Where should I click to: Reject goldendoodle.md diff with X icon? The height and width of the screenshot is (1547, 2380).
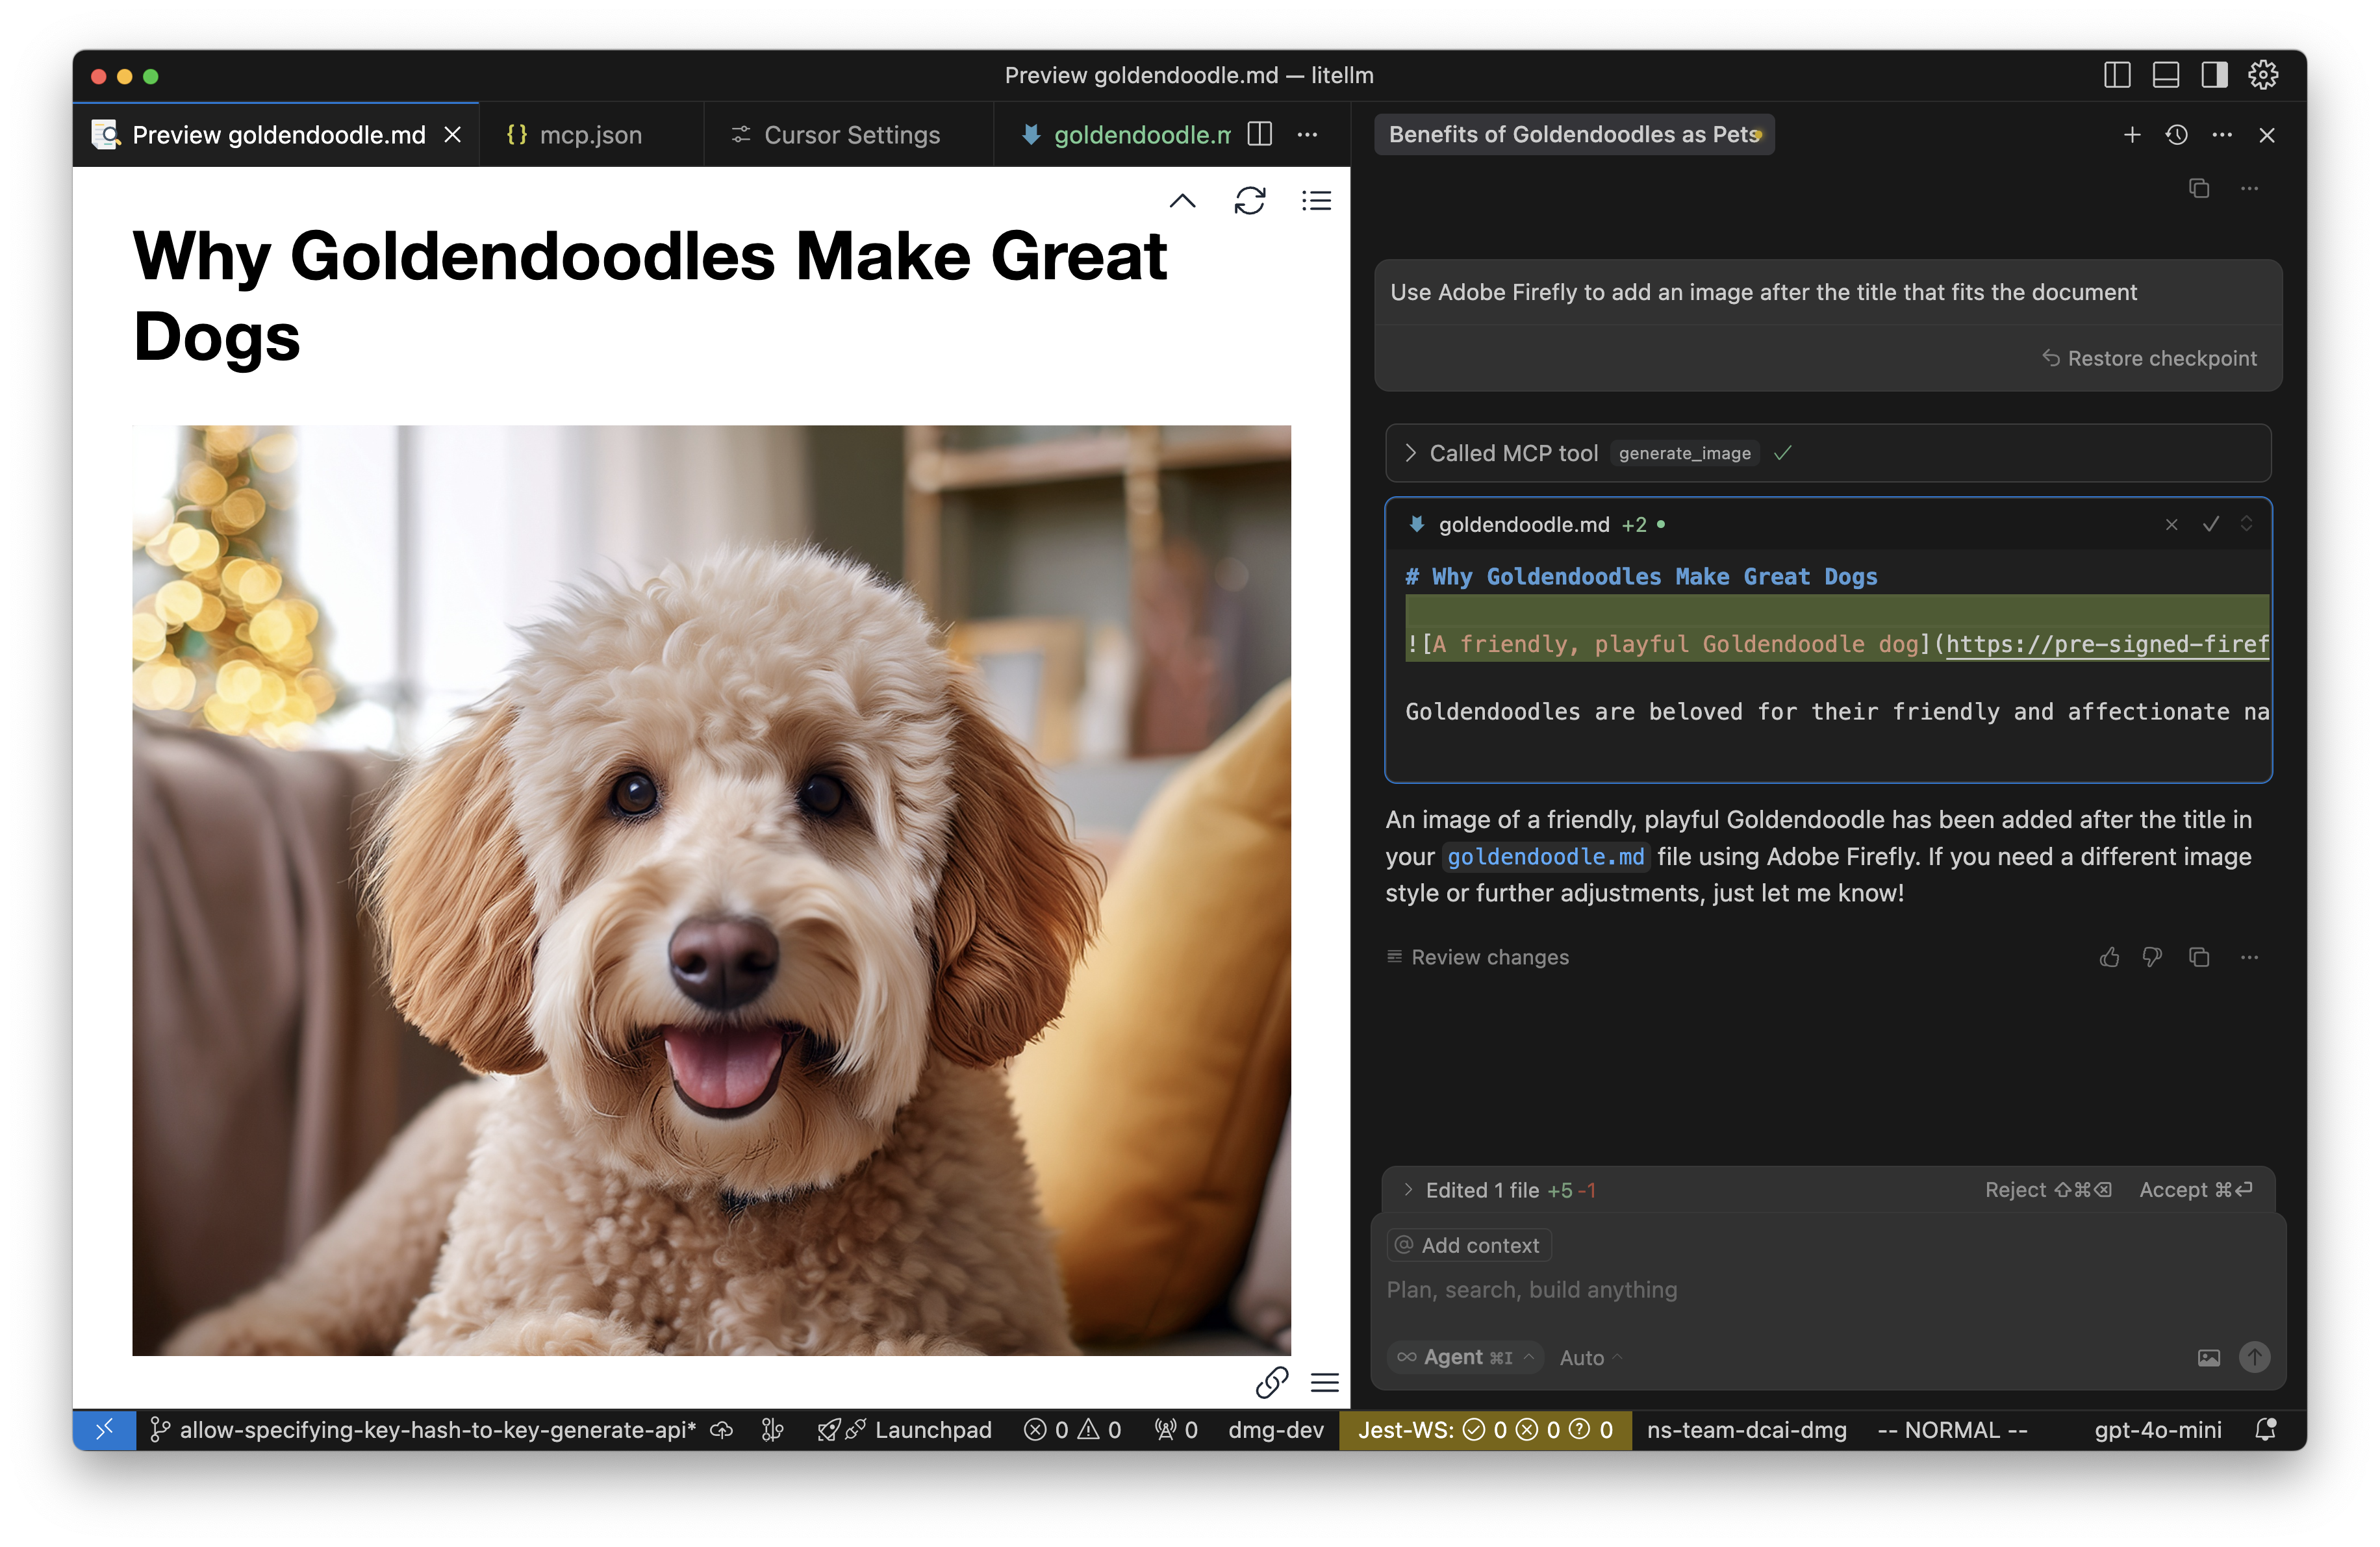point(2171,524)
